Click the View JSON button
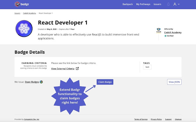 pos(174,82)
